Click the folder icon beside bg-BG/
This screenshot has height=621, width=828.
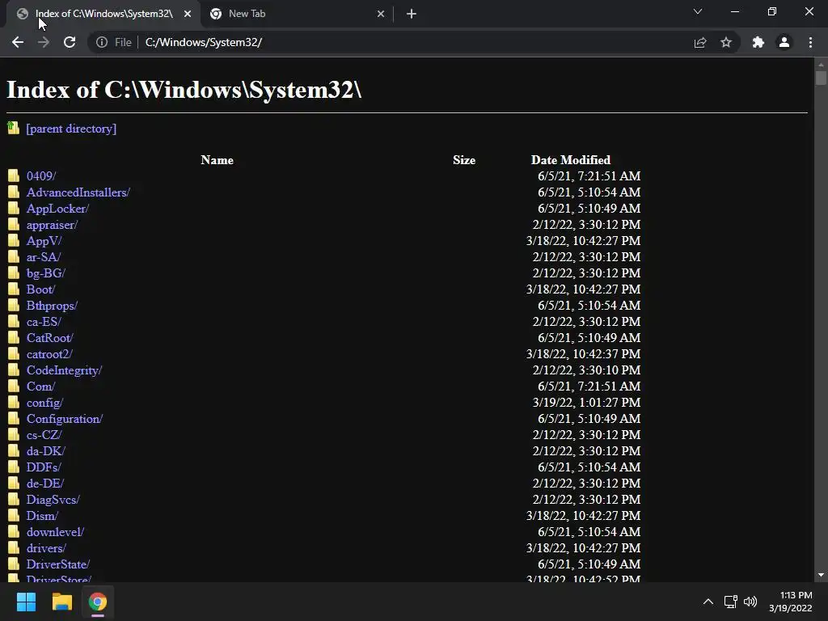point(14,273)
